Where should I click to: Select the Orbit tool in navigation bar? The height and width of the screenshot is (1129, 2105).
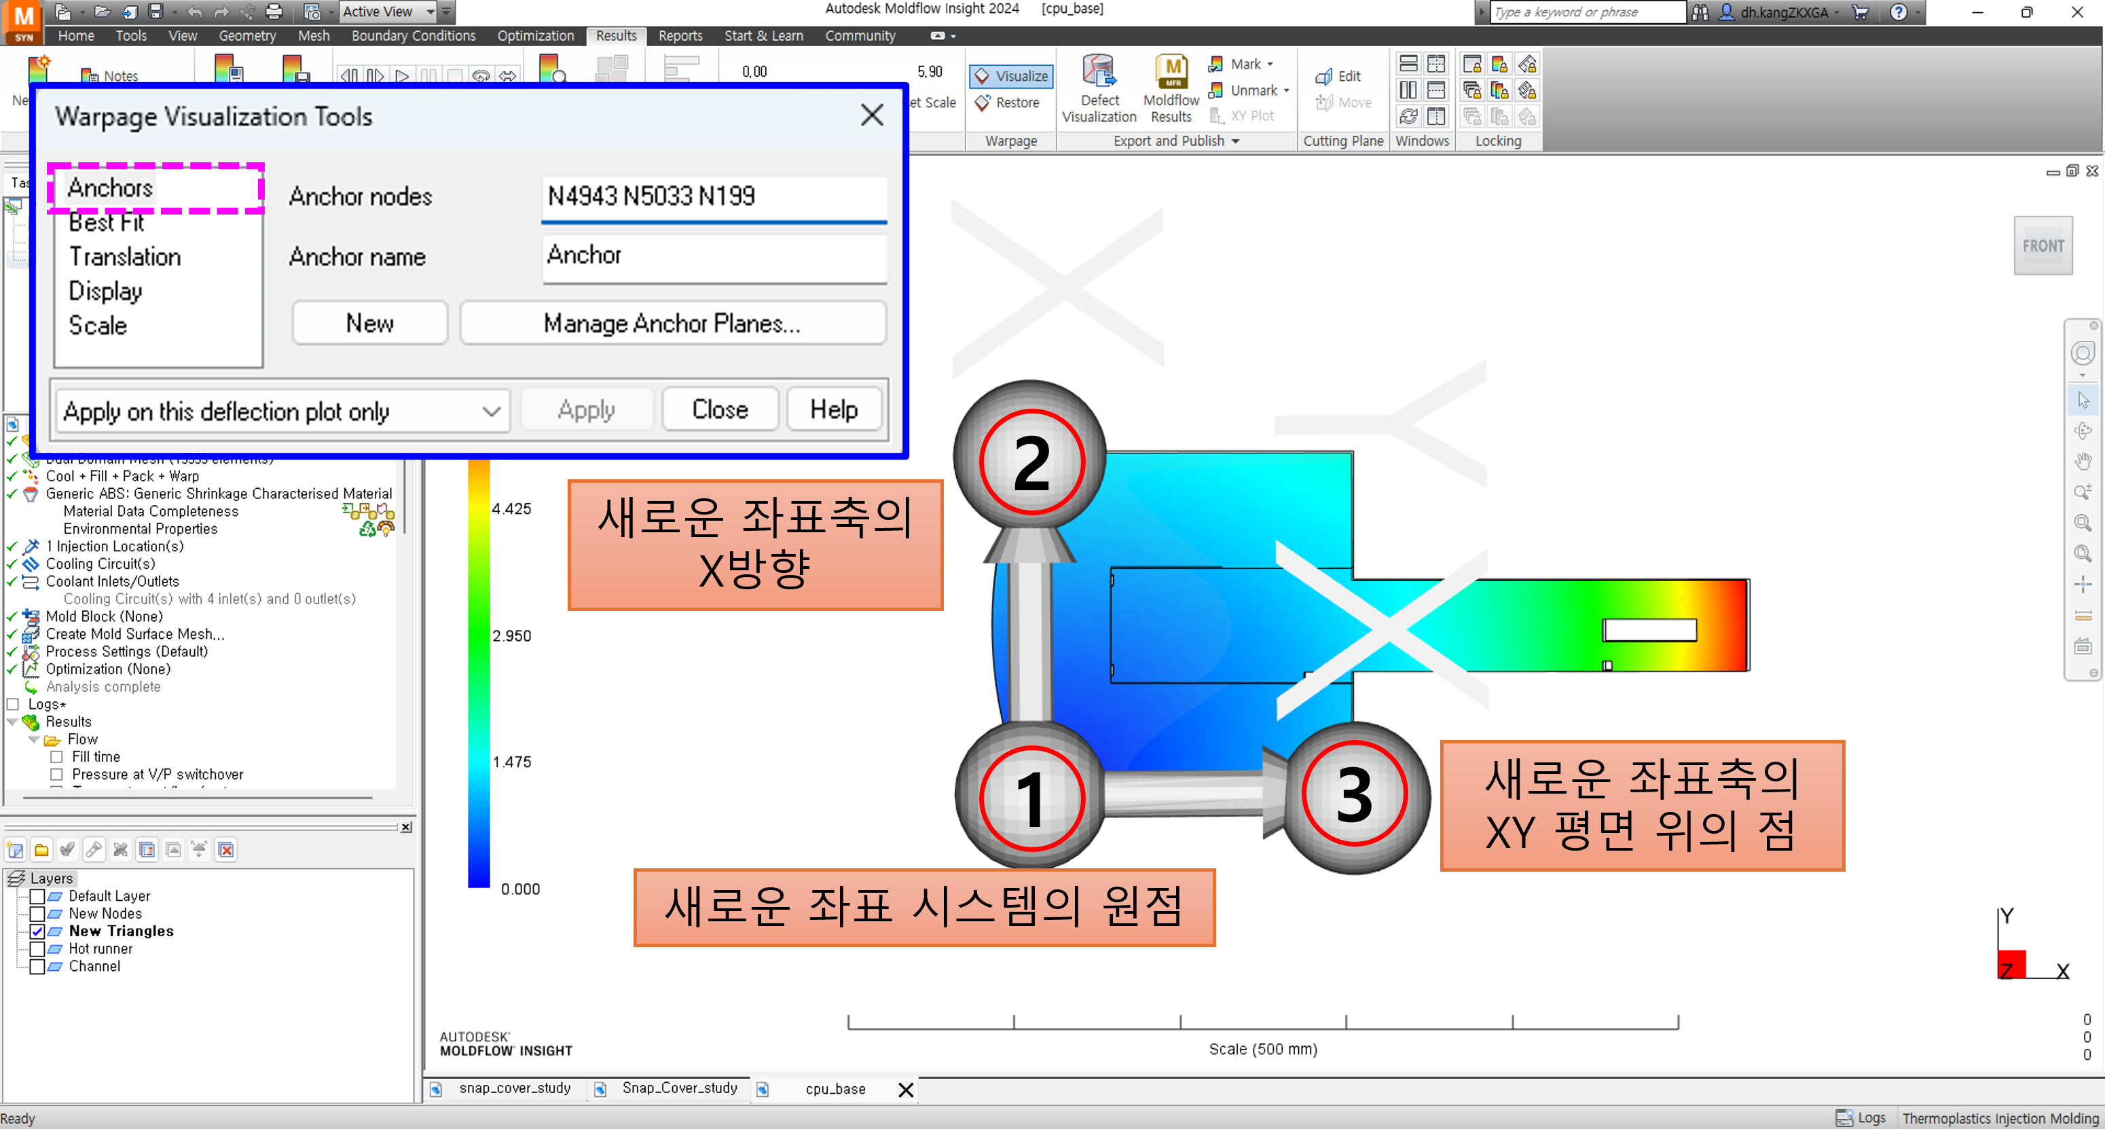coord(2083,430)
